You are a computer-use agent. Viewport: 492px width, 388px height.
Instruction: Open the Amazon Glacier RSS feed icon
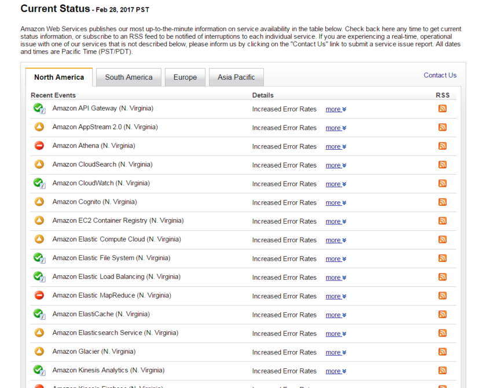pos(442,352)
